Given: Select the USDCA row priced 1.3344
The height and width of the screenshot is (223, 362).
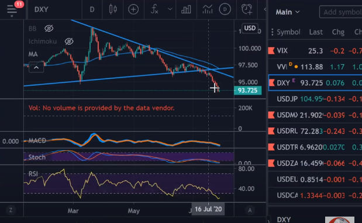Looking at the screenshot, I should (x=315, y=196).
